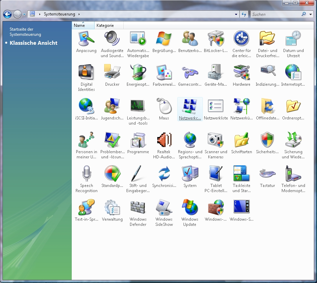This screenshot has width=317, height=283.
Task: Open the Tastatur icon
Action: pos(267,173)
